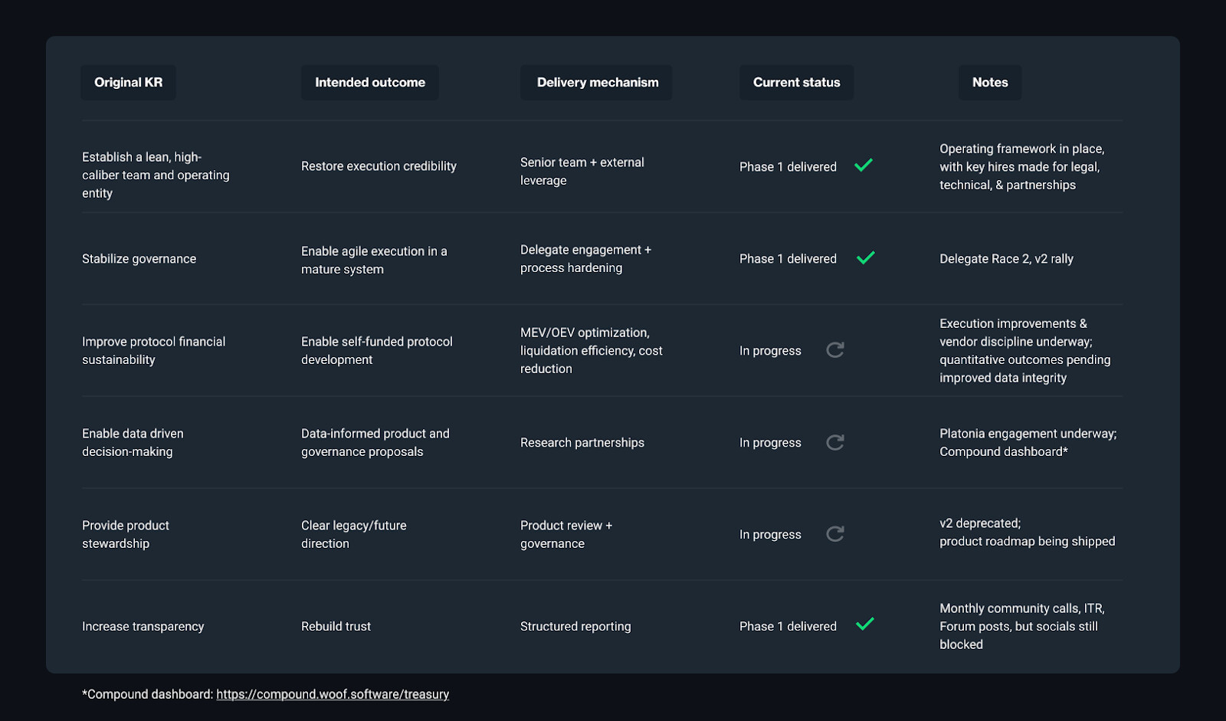The height and width of the screenshot is (721, 1226).
Task: Click green checkmark beside Establish lean team row
Action: pos(864,166)
